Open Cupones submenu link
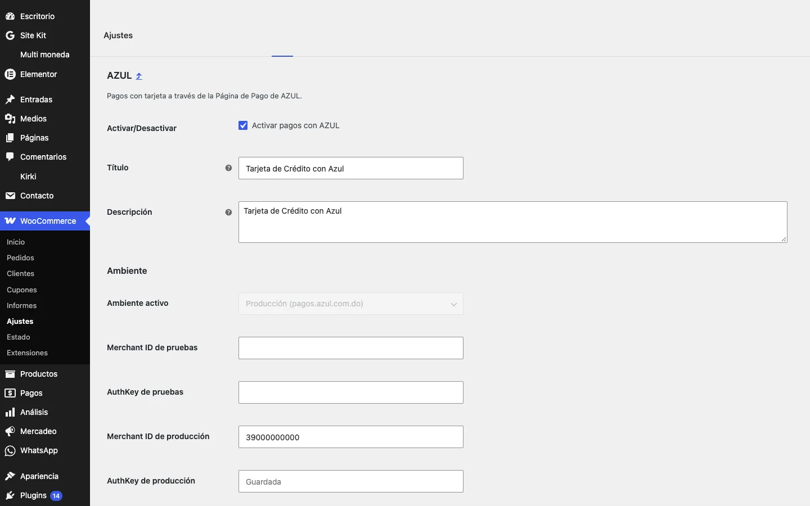 (x=22, y=290)
